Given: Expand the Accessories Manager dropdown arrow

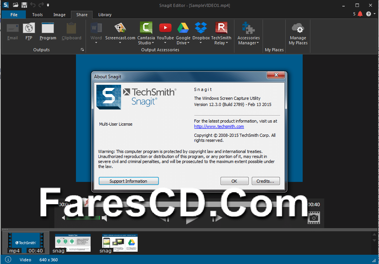Looking at the screenshot, I should pyautogui.click(x=258, y=43).
